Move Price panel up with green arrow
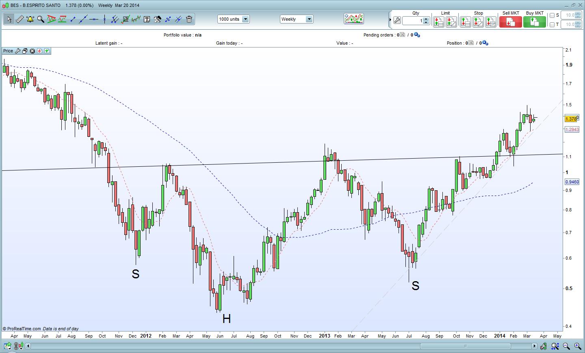585x353 pixels. click(x=47, y=51)
